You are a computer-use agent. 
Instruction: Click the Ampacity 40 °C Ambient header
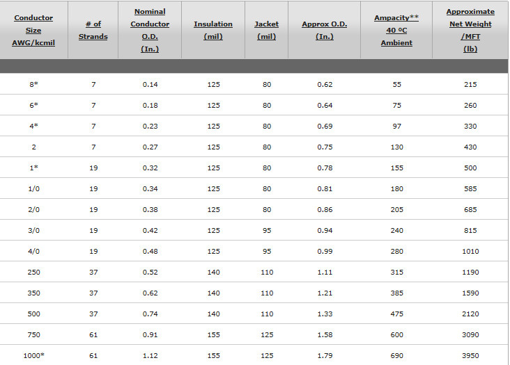pyautogui.click(x=396, y=30)
